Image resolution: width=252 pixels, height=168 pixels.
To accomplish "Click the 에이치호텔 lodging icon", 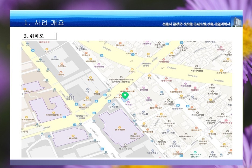I will 99,64.
